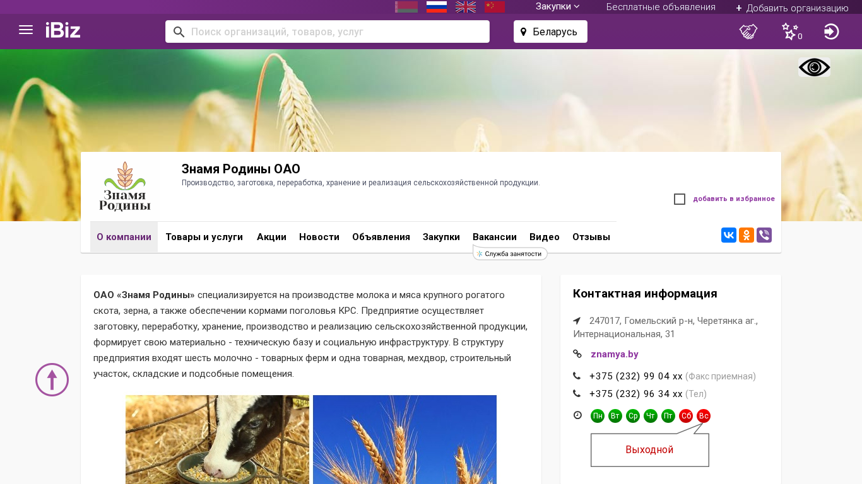The width and height of the screenshot is (862, 484).
Task: Open the Отзывы tab
Action: coord(591,237)
